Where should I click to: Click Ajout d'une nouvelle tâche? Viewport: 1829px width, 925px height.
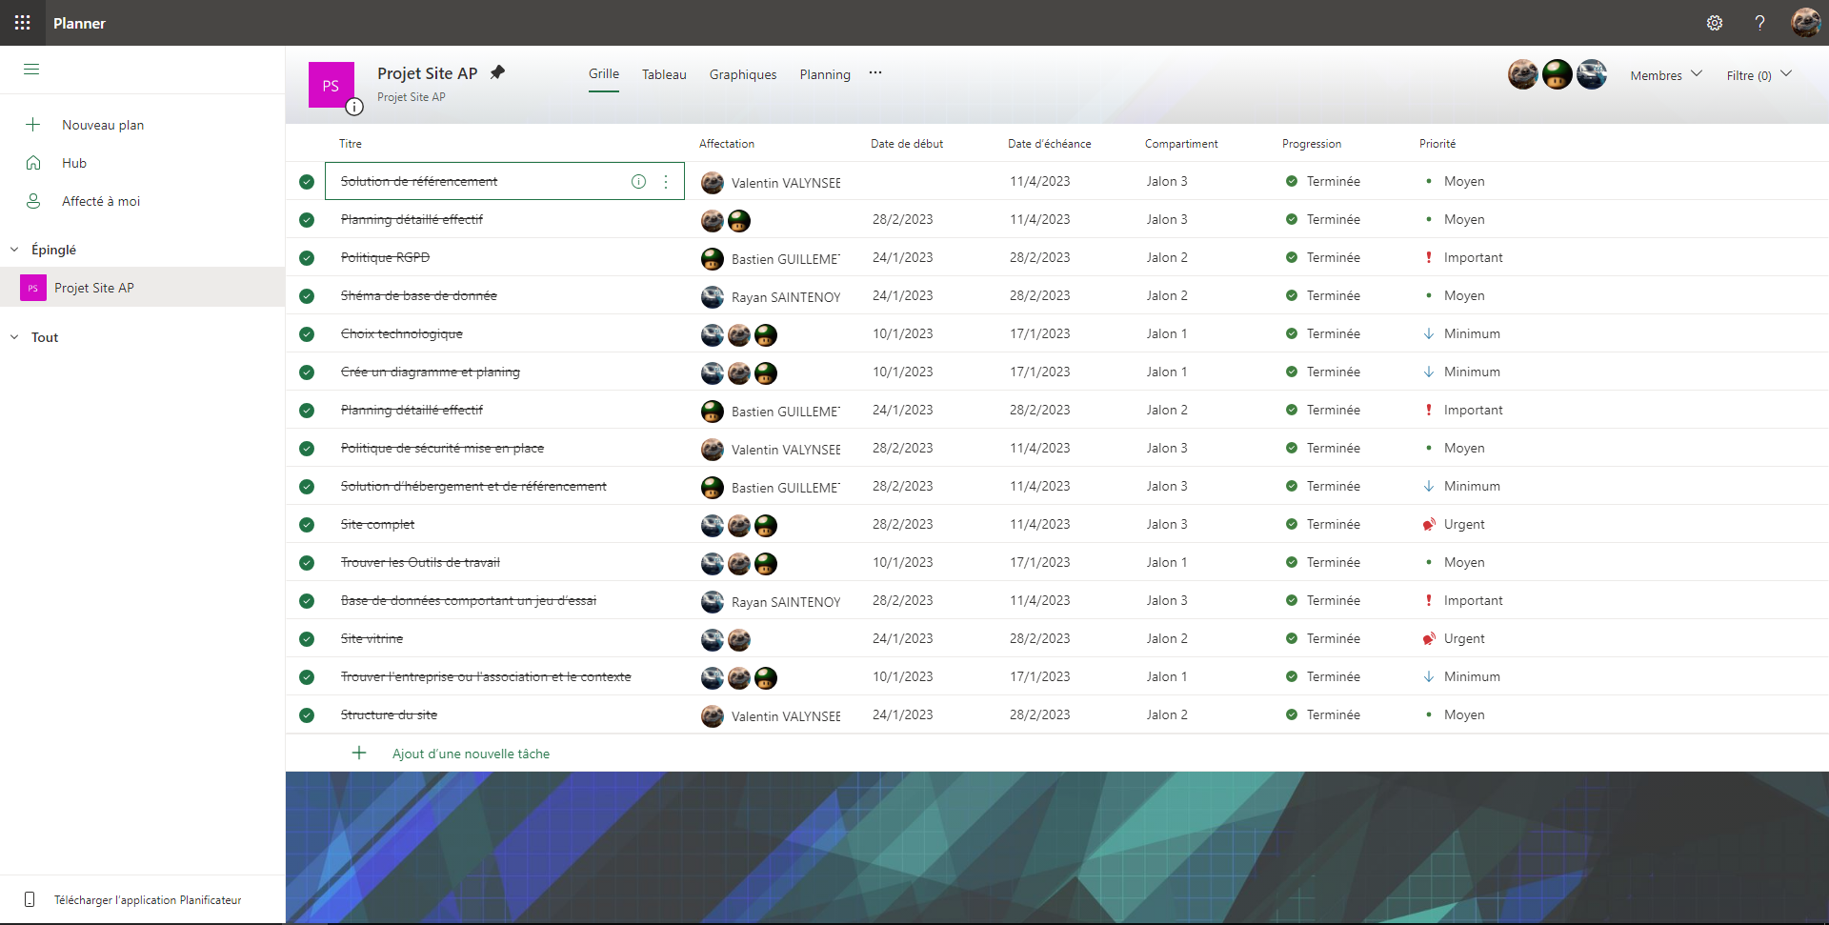tap(471, 754)
